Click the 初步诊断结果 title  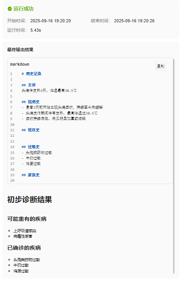point(30,199)
